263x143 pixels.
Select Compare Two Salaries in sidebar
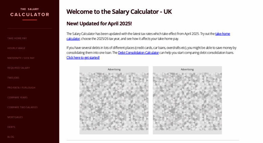click(22, 107)
